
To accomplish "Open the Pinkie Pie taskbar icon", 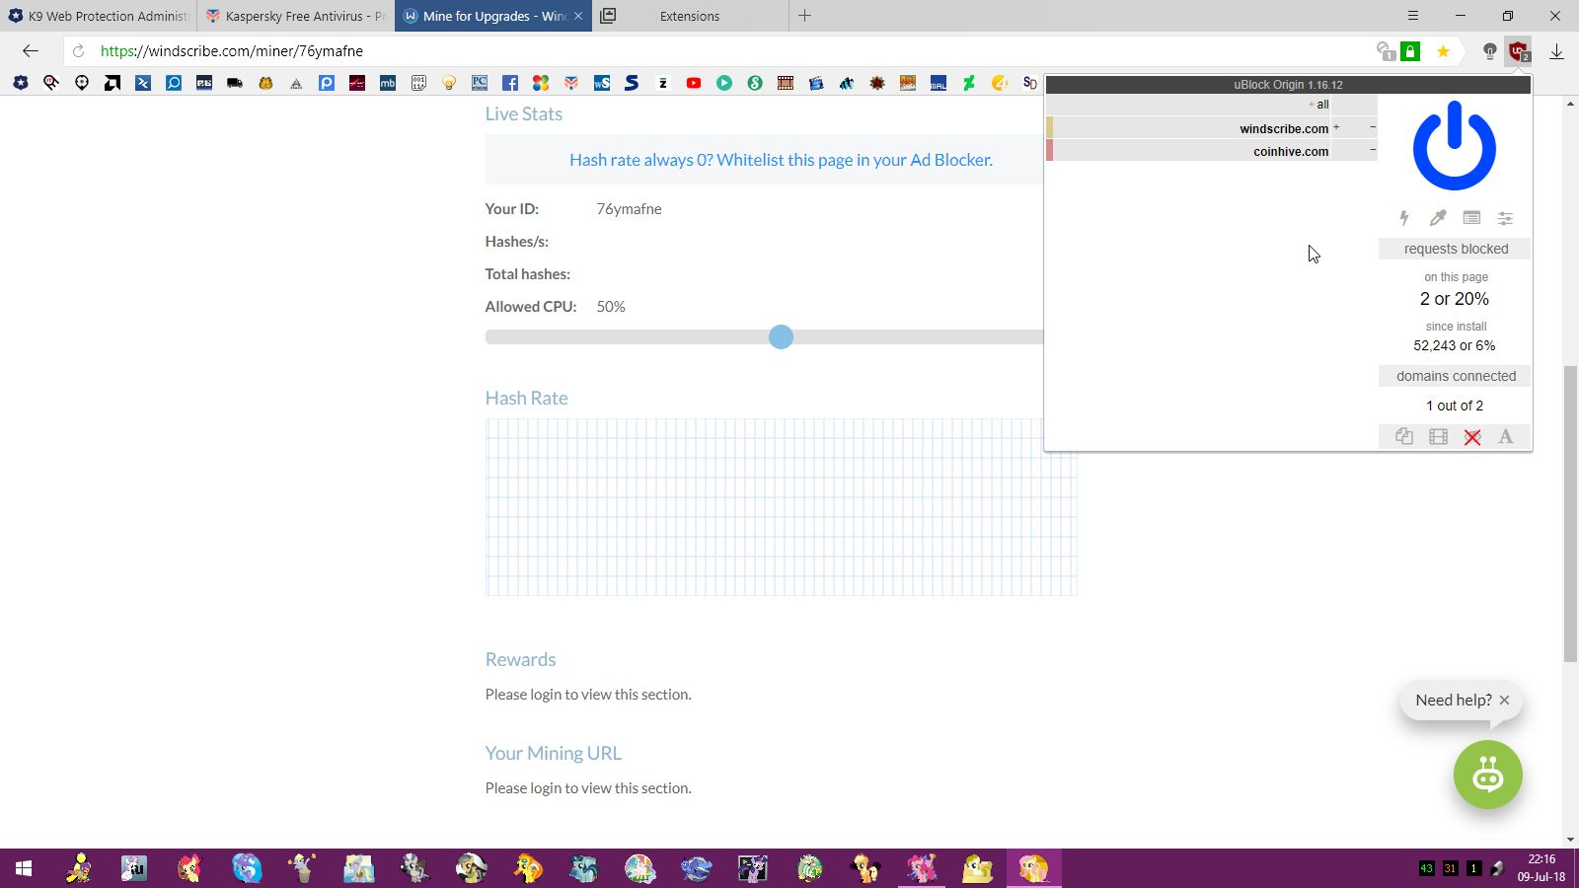I will point(922,868).
